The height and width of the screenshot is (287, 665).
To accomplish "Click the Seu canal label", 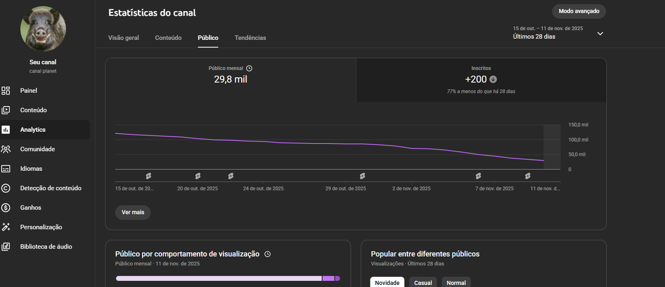I will pyautogui.click(x=43, y=62).
